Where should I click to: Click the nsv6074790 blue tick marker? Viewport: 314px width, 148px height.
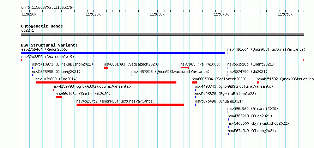[x=228, y=75]
